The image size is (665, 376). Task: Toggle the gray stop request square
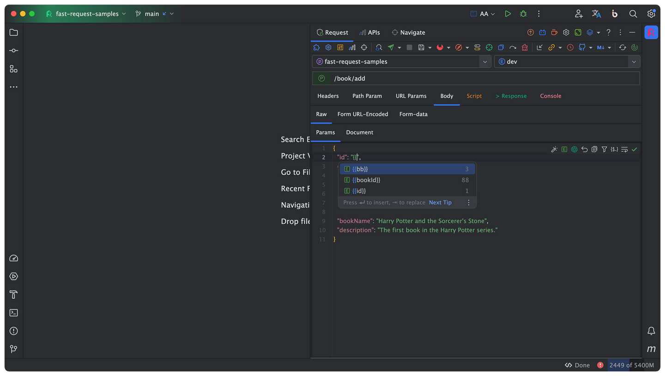(x=409, y=48)
